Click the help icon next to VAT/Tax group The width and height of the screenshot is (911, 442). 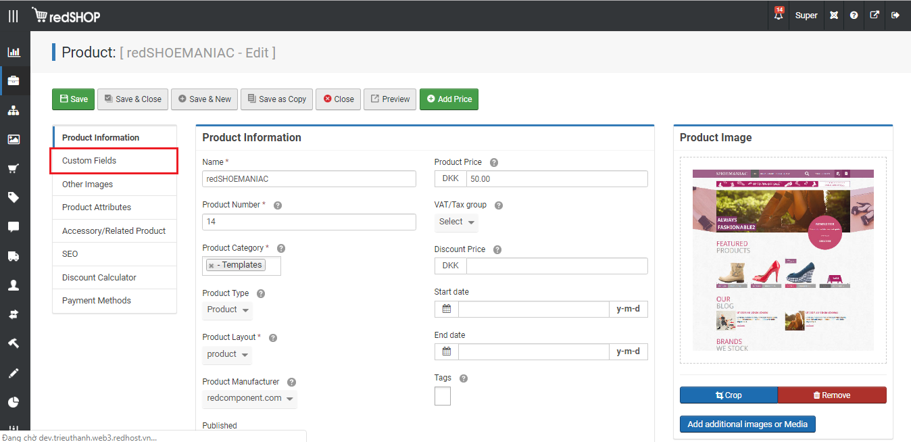[x=499, y=205]
